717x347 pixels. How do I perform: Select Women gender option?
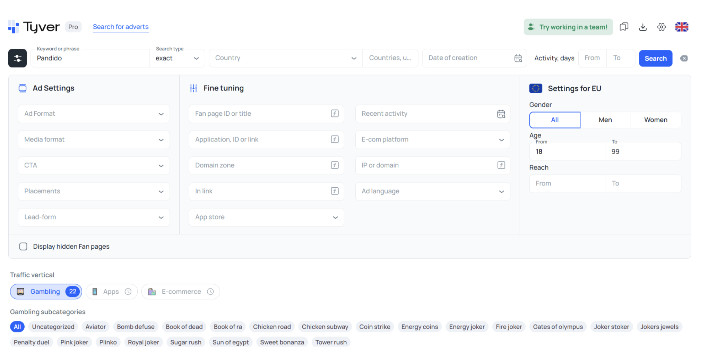click(656, 120)
